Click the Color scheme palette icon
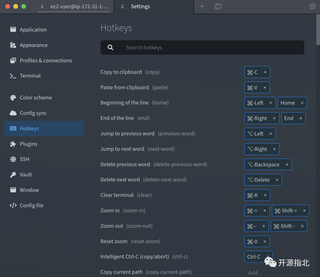320x277 pixels. click(x=13, y=98)
